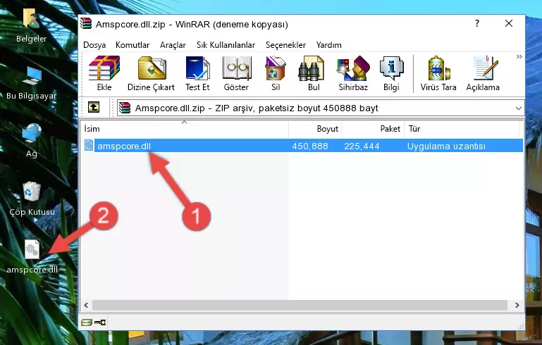Click the key password status icon

point(100,322)
